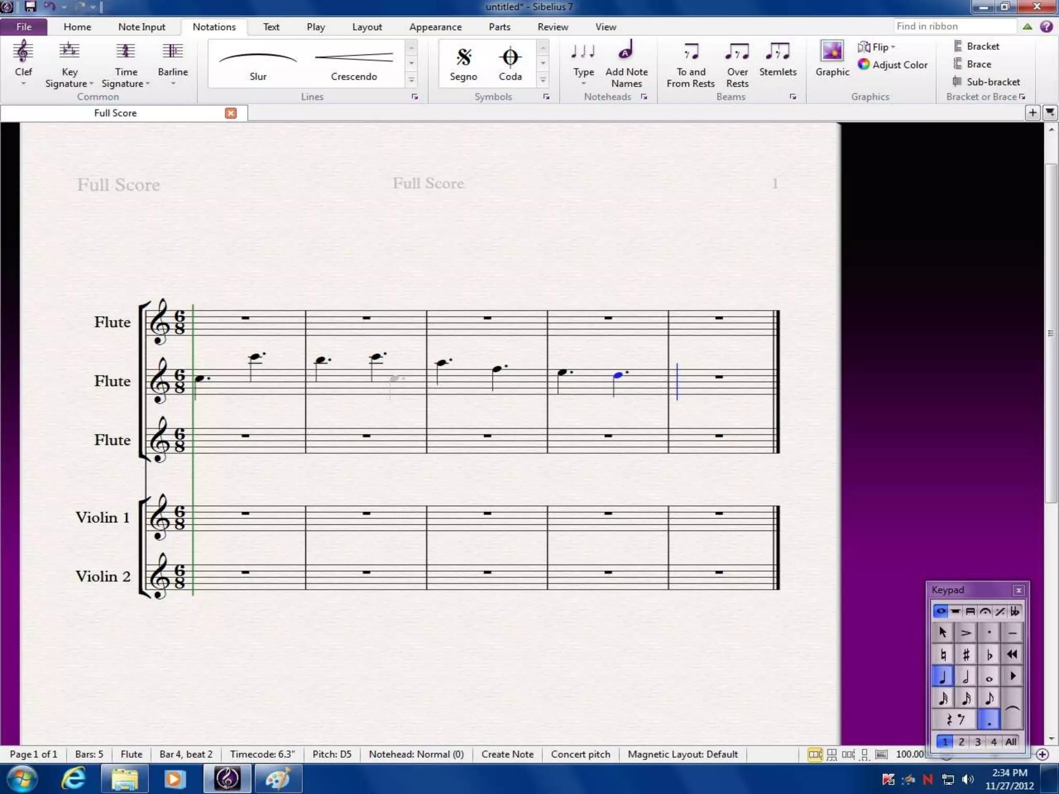Click the Sub-bracket button
The width and height of the screenshot is (1059, 794).
pyautogui.click(x=987, y=82)
